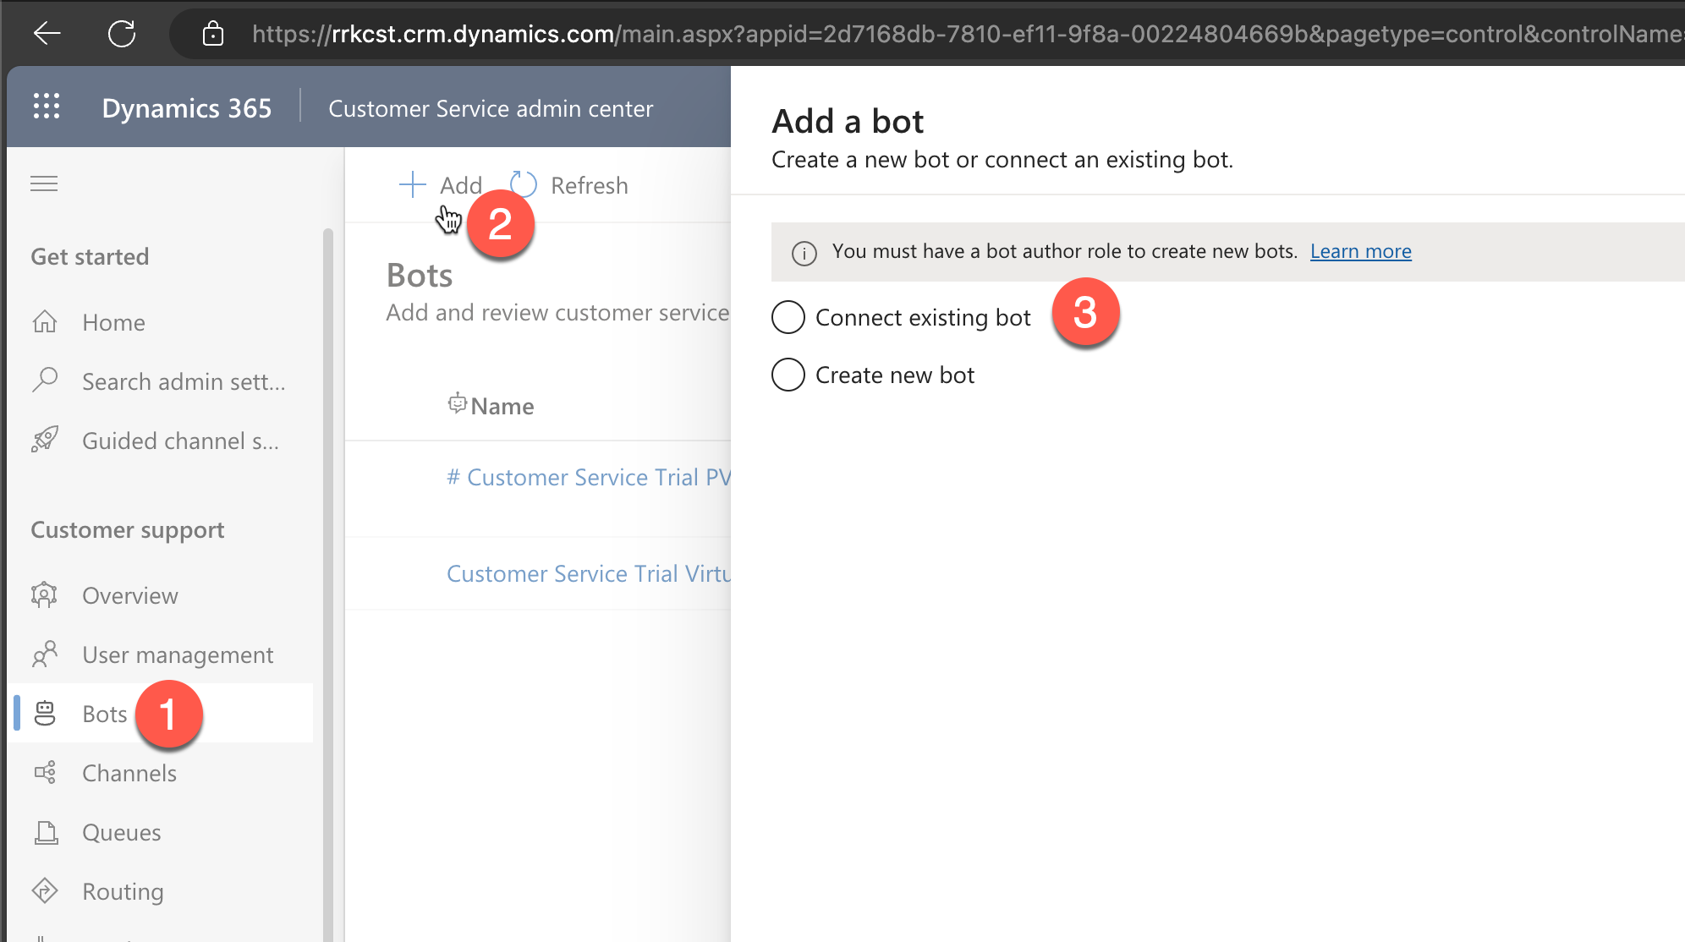Viewport: 1685px width, 942px height.
Task: Open Customer Service admin center title link
Action: (491, 108)
